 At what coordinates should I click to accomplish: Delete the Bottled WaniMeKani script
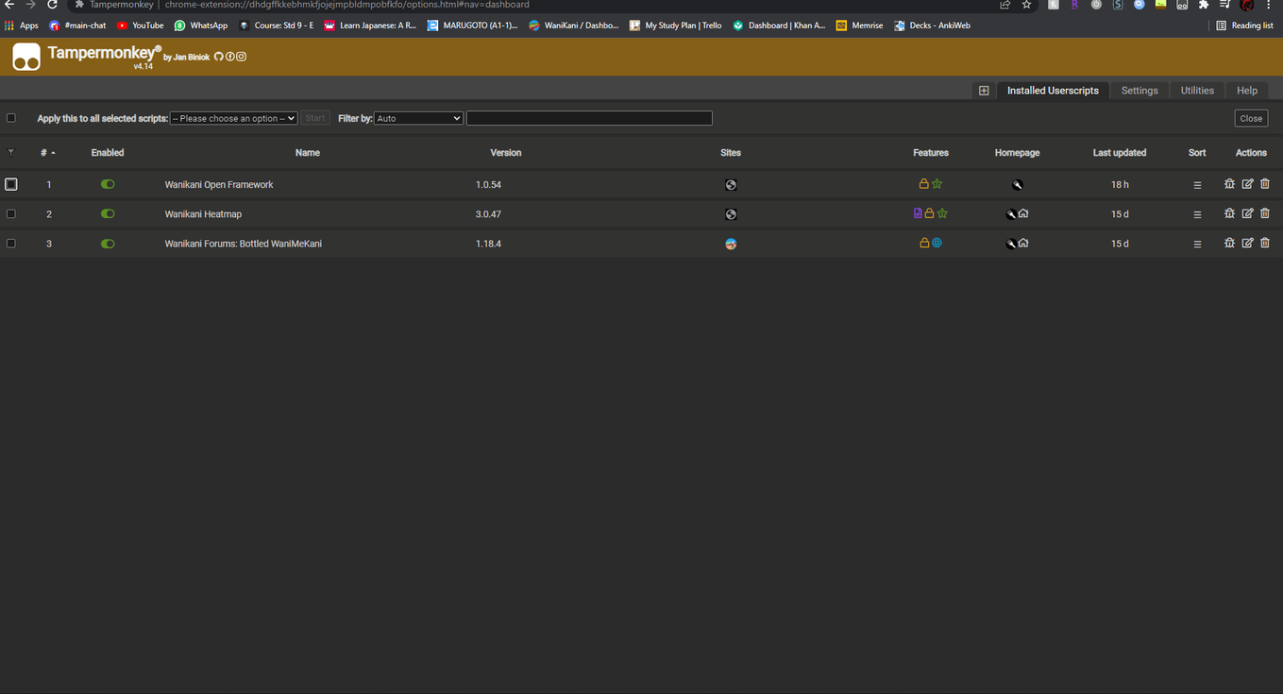click(1265, 243)
